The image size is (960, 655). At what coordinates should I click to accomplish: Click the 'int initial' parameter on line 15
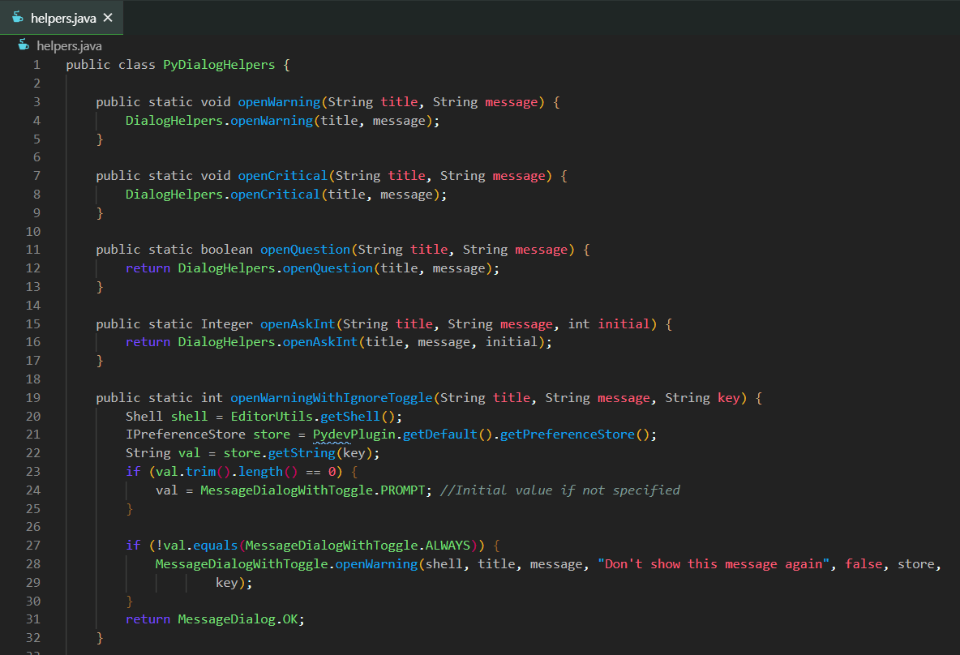[x=609, y=323]
